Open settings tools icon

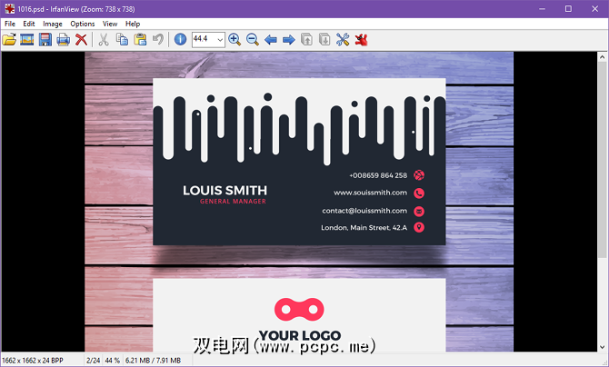(343, 39)
